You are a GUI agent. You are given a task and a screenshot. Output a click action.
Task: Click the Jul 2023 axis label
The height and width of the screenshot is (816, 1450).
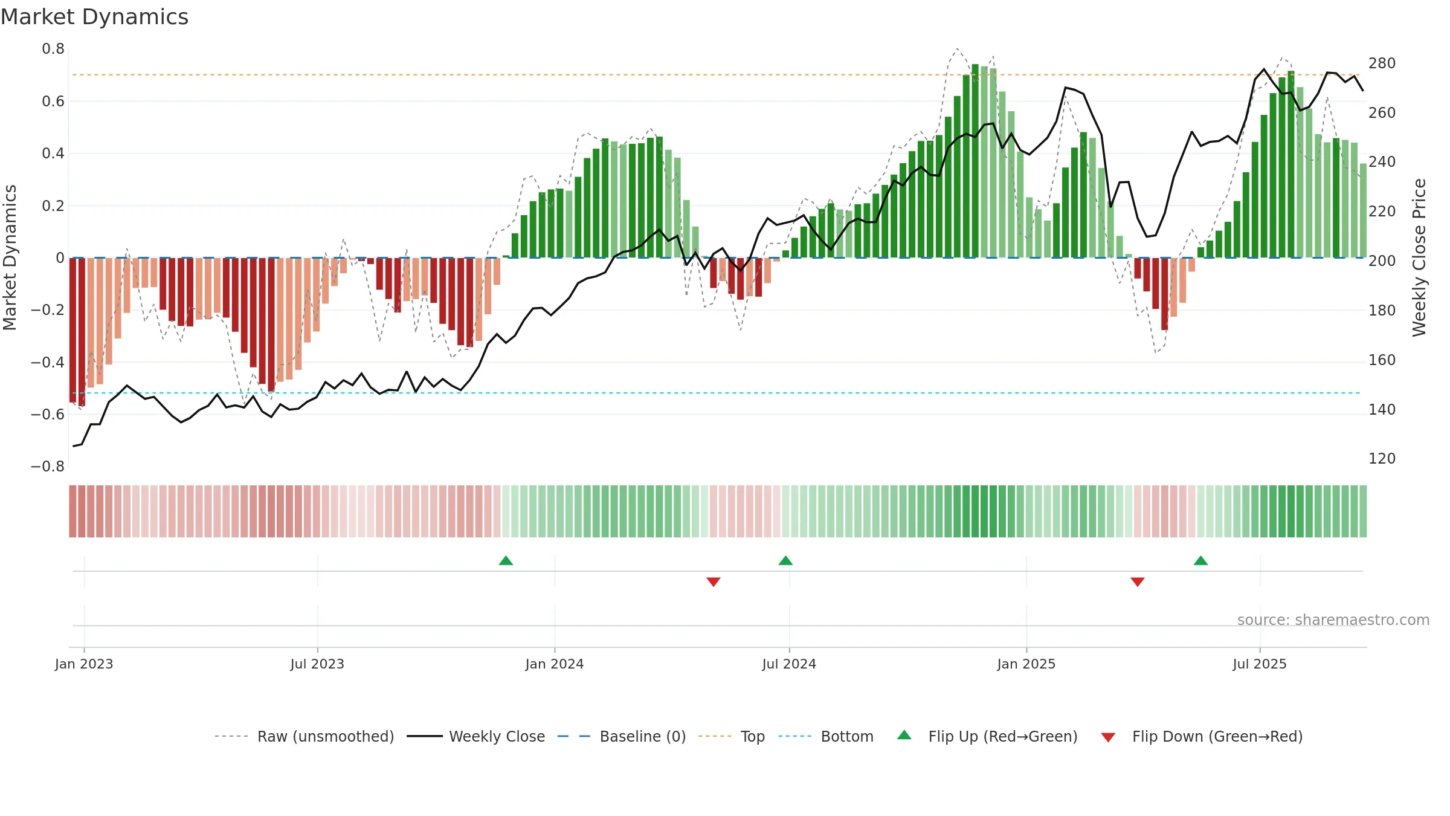pyautogui.click(x=317, y=664)
